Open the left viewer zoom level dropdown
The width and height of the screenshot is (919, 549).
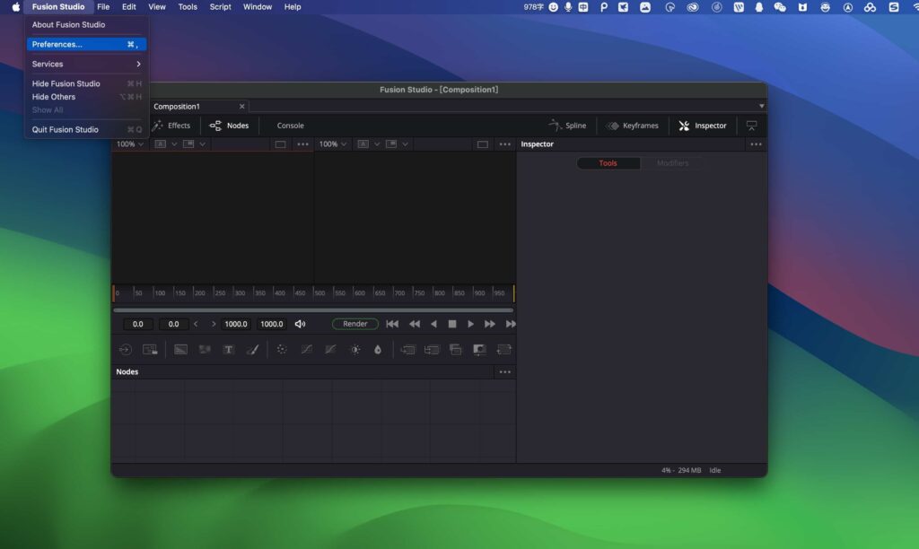pos(129,144)
